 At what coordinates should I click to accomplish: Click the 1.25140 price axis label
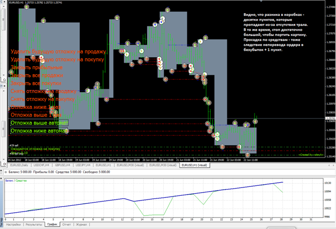click(x=331, y=156)
